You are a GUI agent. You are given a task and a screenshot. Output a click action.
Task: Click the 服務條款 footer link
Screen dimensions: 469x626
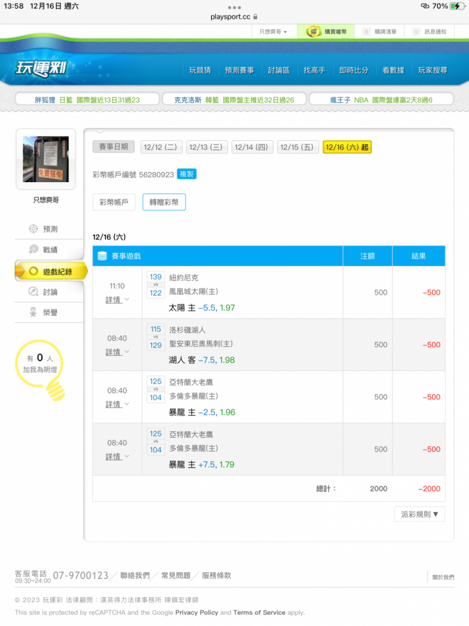pyautogui.click(x=216, y=575)
